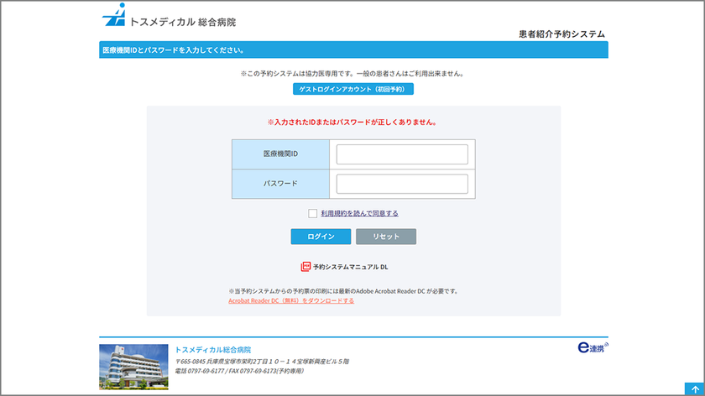Click the red ID/password error message

(352, 122)
